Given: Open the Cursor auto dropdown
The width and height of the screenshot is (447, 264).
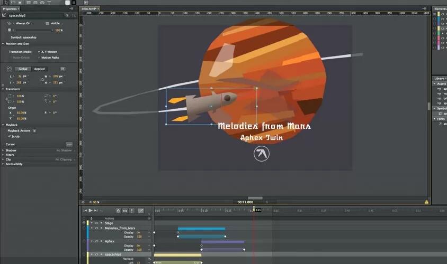Looking at the screenshot, I should pyautogui.click(x=69, y=144).
